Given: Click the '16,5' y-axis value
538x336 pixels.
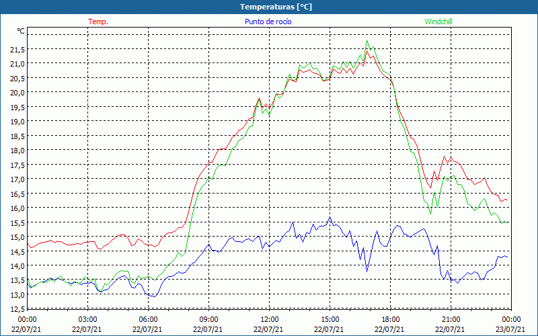Looking at the screenshot, I should (17, 194).
